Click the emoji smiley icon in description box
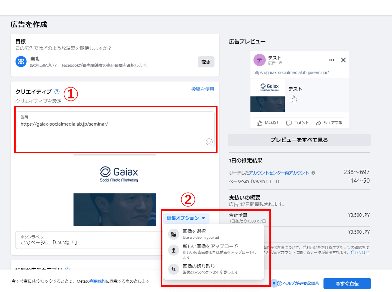The image size is (392, 292). point(209,142)
